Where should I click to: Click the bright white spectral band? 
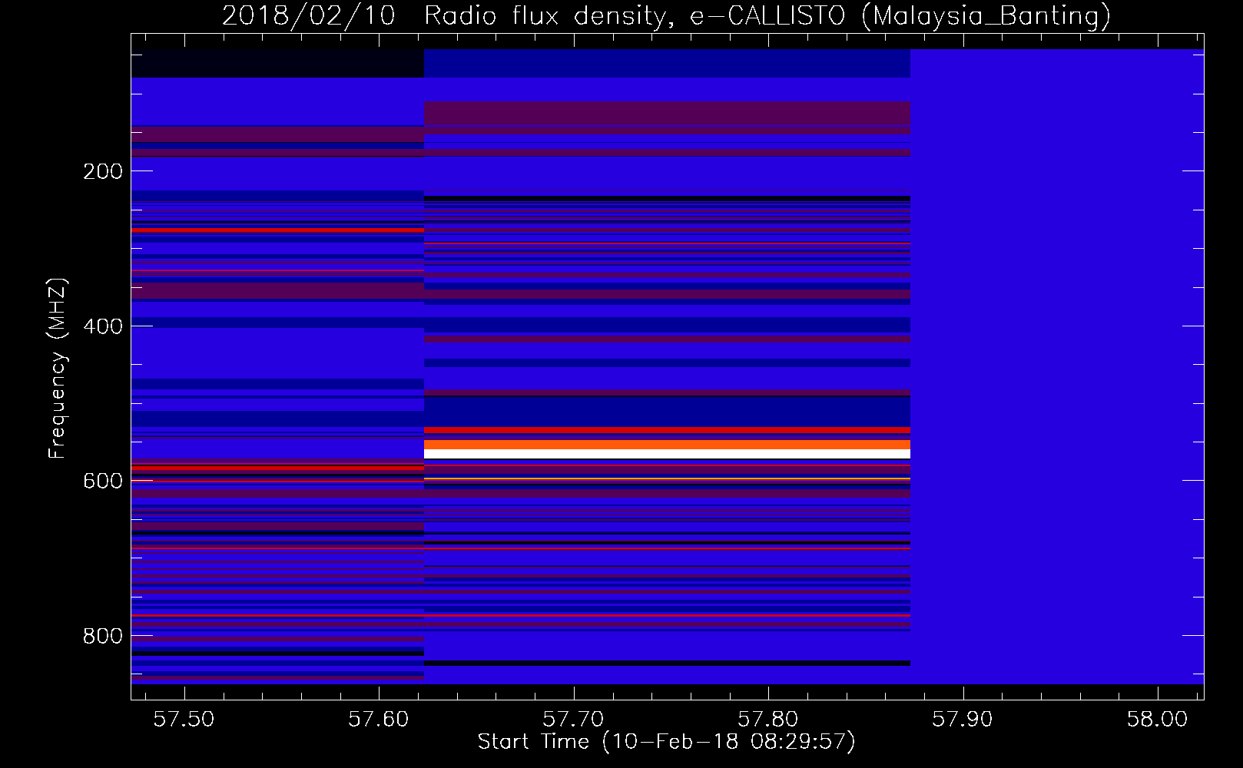[667, 454]
